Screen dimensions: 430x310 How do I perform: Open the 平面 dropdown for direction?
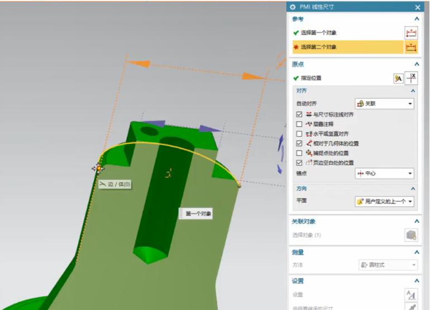[384, 201]
